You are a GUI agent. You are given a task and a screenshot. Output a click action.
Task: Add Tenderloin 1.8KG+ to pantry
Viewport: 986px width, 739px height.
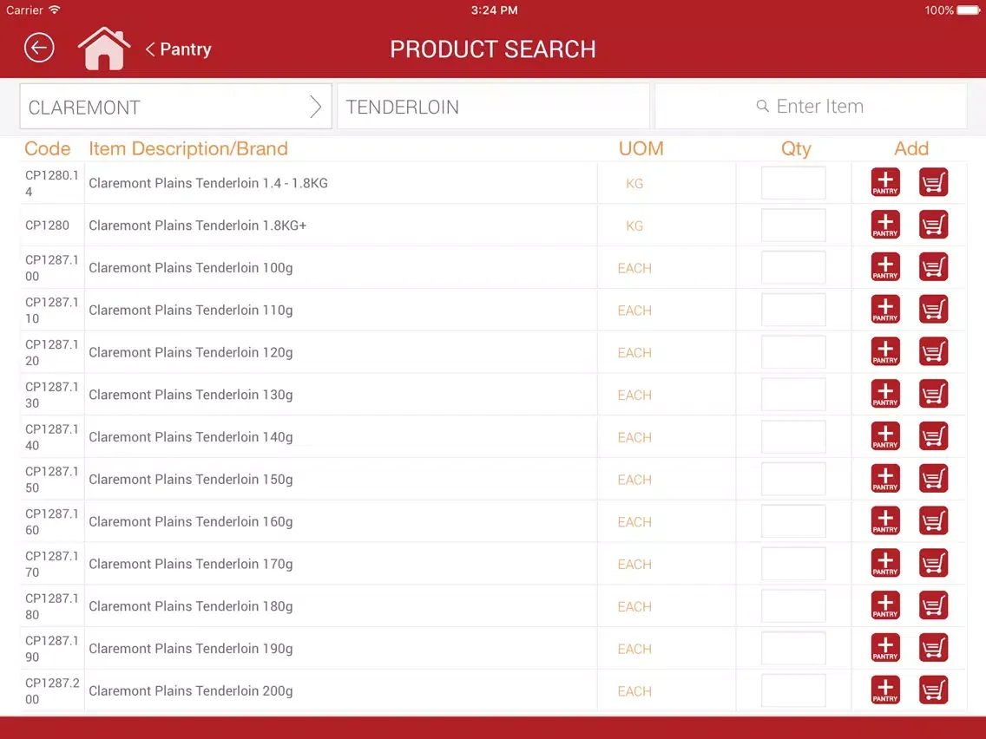(x=885, y=225)
